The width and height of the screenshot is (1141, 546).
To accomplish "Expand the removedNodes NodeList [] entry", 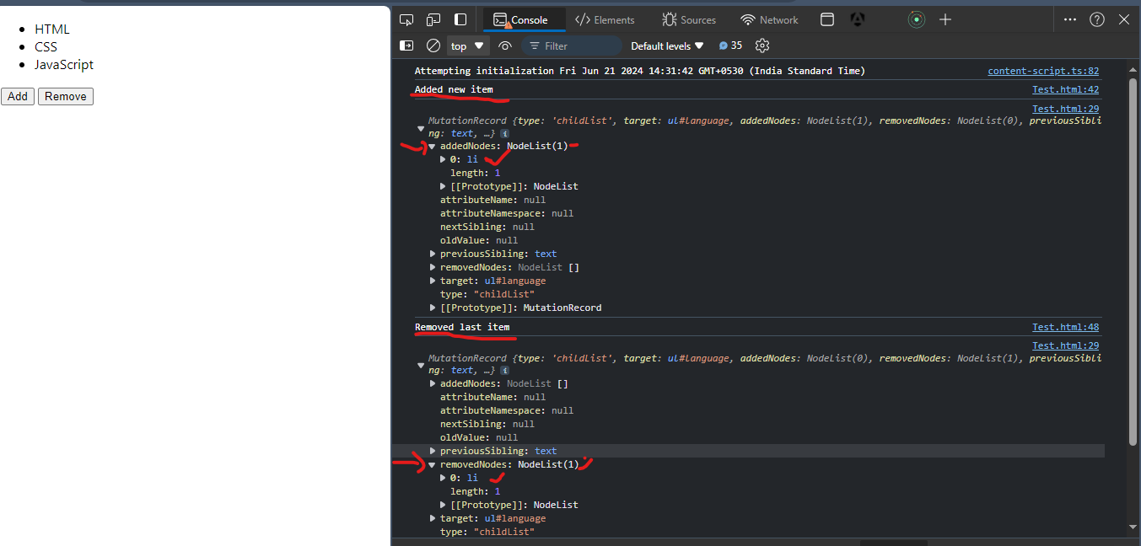I will pyautogui.click(x=433, y=267).
